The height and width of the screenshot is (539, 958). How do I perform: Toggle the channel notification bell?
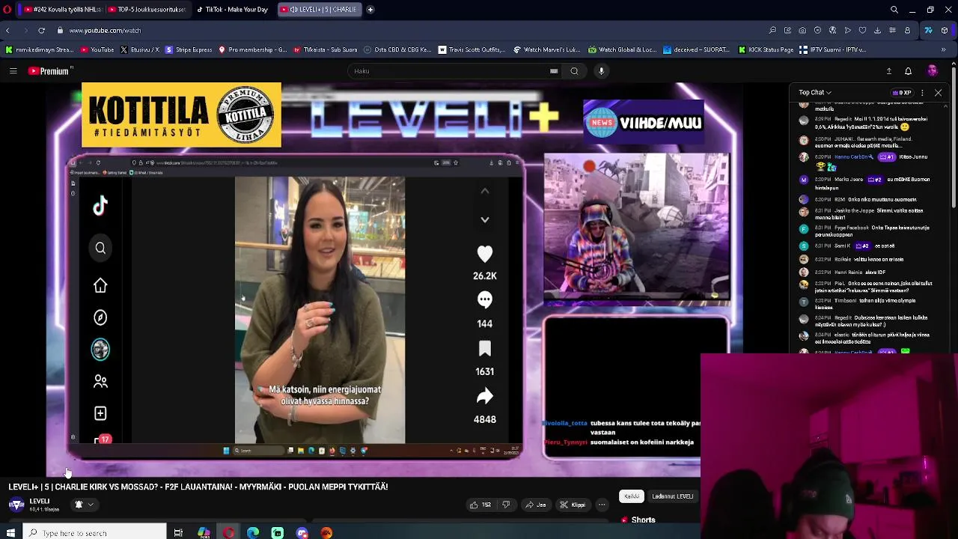click(x=79, y=505)
